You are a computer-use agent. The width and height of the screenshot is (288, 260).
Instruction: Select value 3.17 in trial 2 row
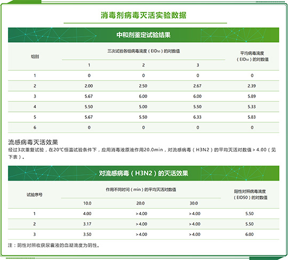point(87,224)
